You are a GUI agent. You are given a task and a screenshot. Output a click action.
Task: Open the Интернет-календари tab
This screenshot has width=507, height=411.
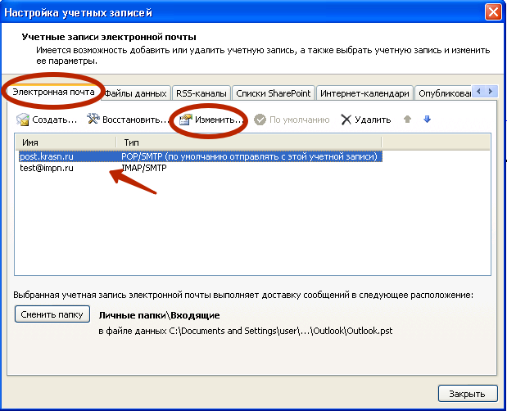[364, 93]
